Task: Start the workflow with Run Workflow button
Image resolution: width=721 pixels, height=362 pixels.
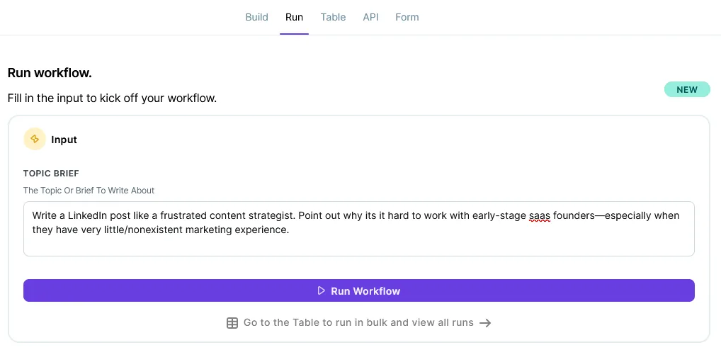Action: pos(358,290)
